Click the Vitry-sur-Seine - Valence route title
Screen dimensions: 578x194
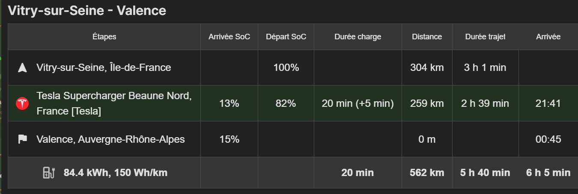[x=87, y=10]
